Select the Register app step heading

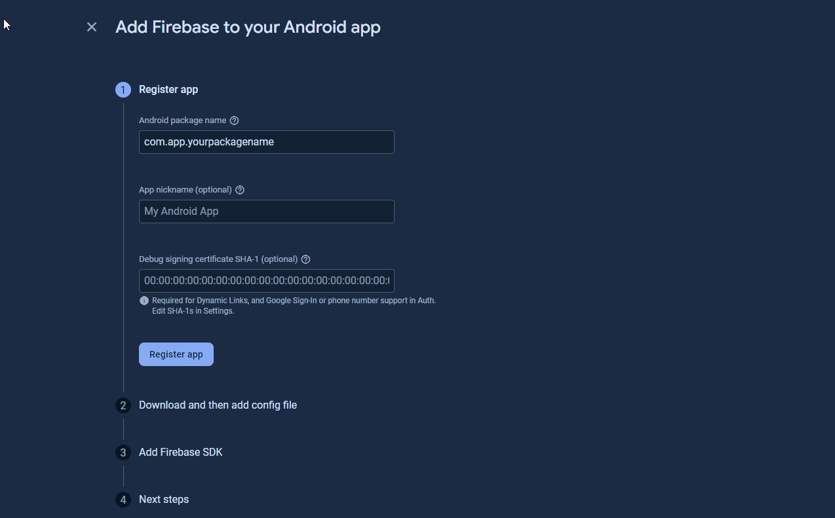point(168,89)
